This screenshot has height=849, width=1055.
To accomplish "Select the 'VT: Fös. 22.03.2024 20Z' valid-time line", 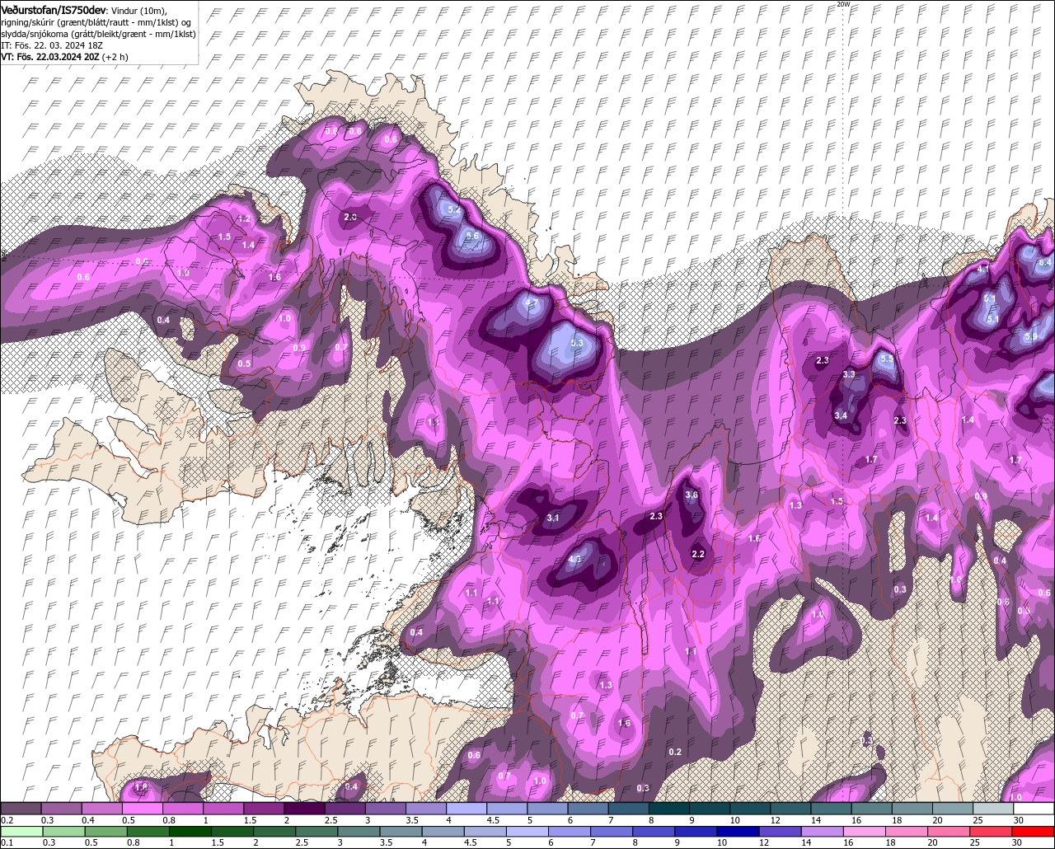I will coord(50,57).
